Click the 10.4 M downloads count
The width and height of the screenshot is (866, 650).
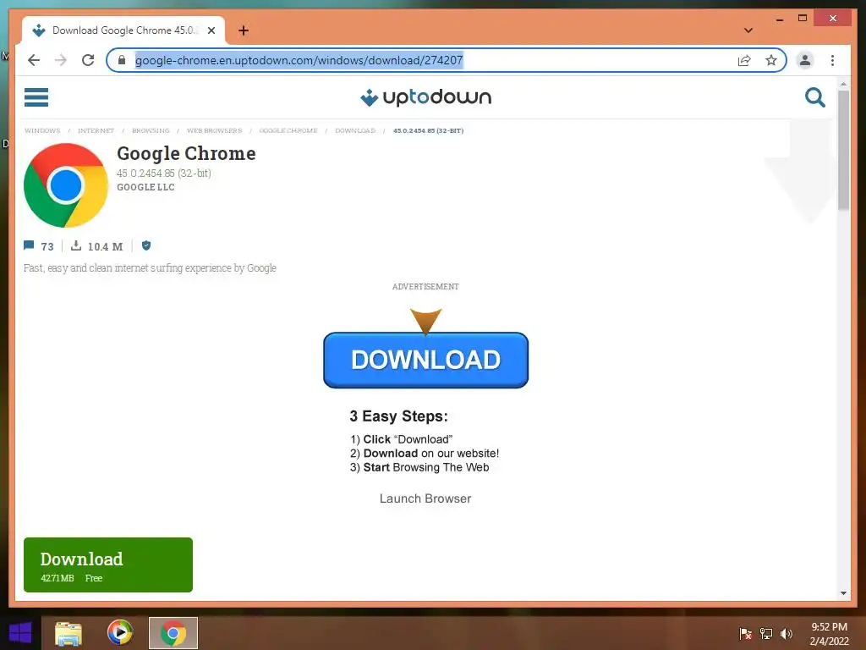tap(106, 246)
